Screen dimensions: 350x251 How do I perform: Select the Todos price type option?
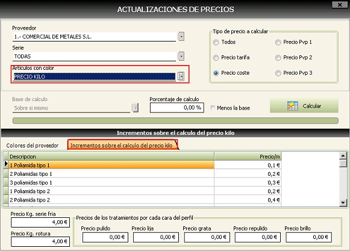(x=216, y=42)
